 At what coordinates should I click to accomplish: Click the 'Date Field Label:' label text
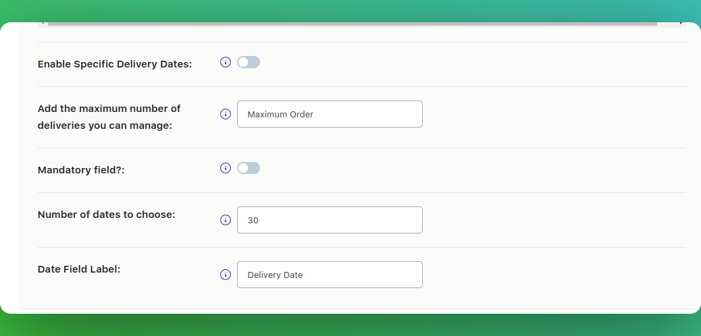point(79,269)
